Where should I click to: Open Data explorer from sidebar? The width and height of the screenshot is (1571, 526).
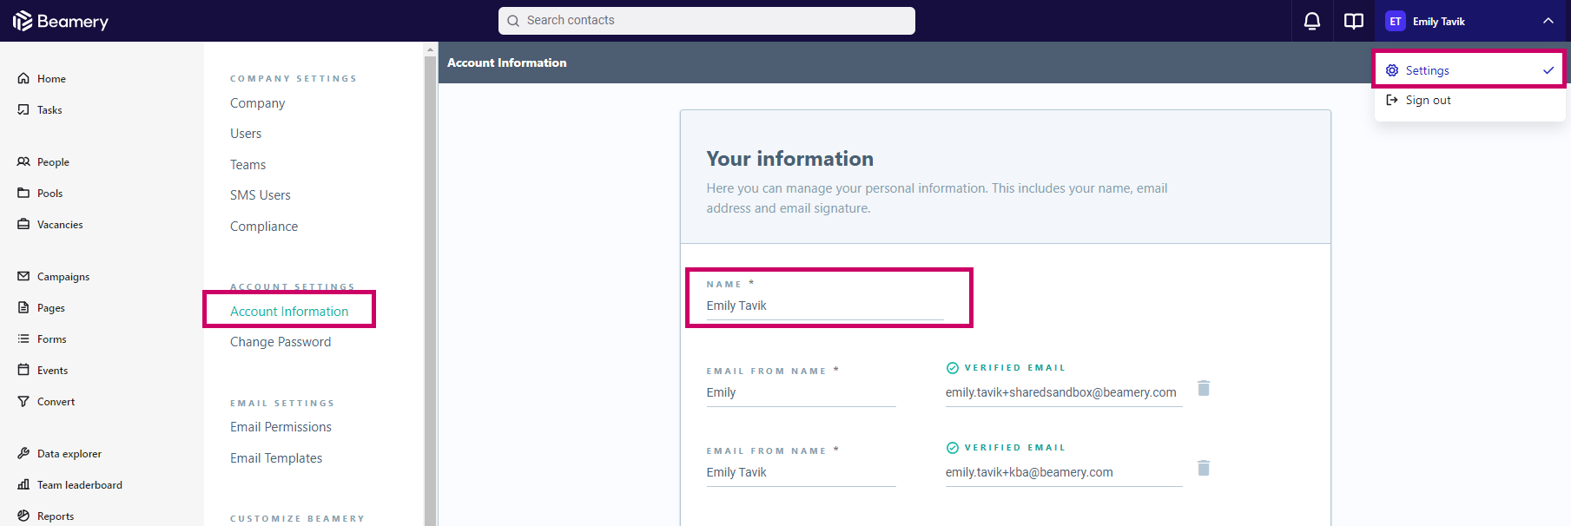69,454
